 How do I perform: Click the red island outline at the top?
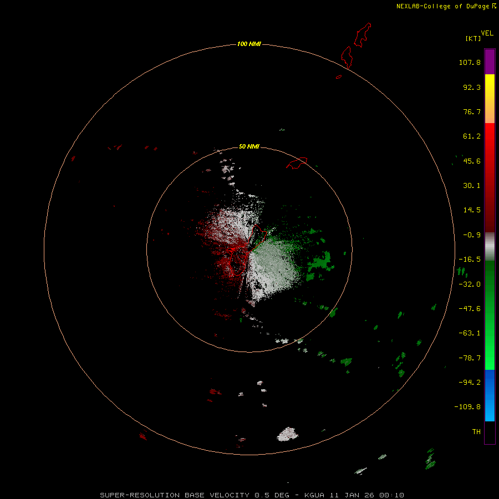point(363,34)
